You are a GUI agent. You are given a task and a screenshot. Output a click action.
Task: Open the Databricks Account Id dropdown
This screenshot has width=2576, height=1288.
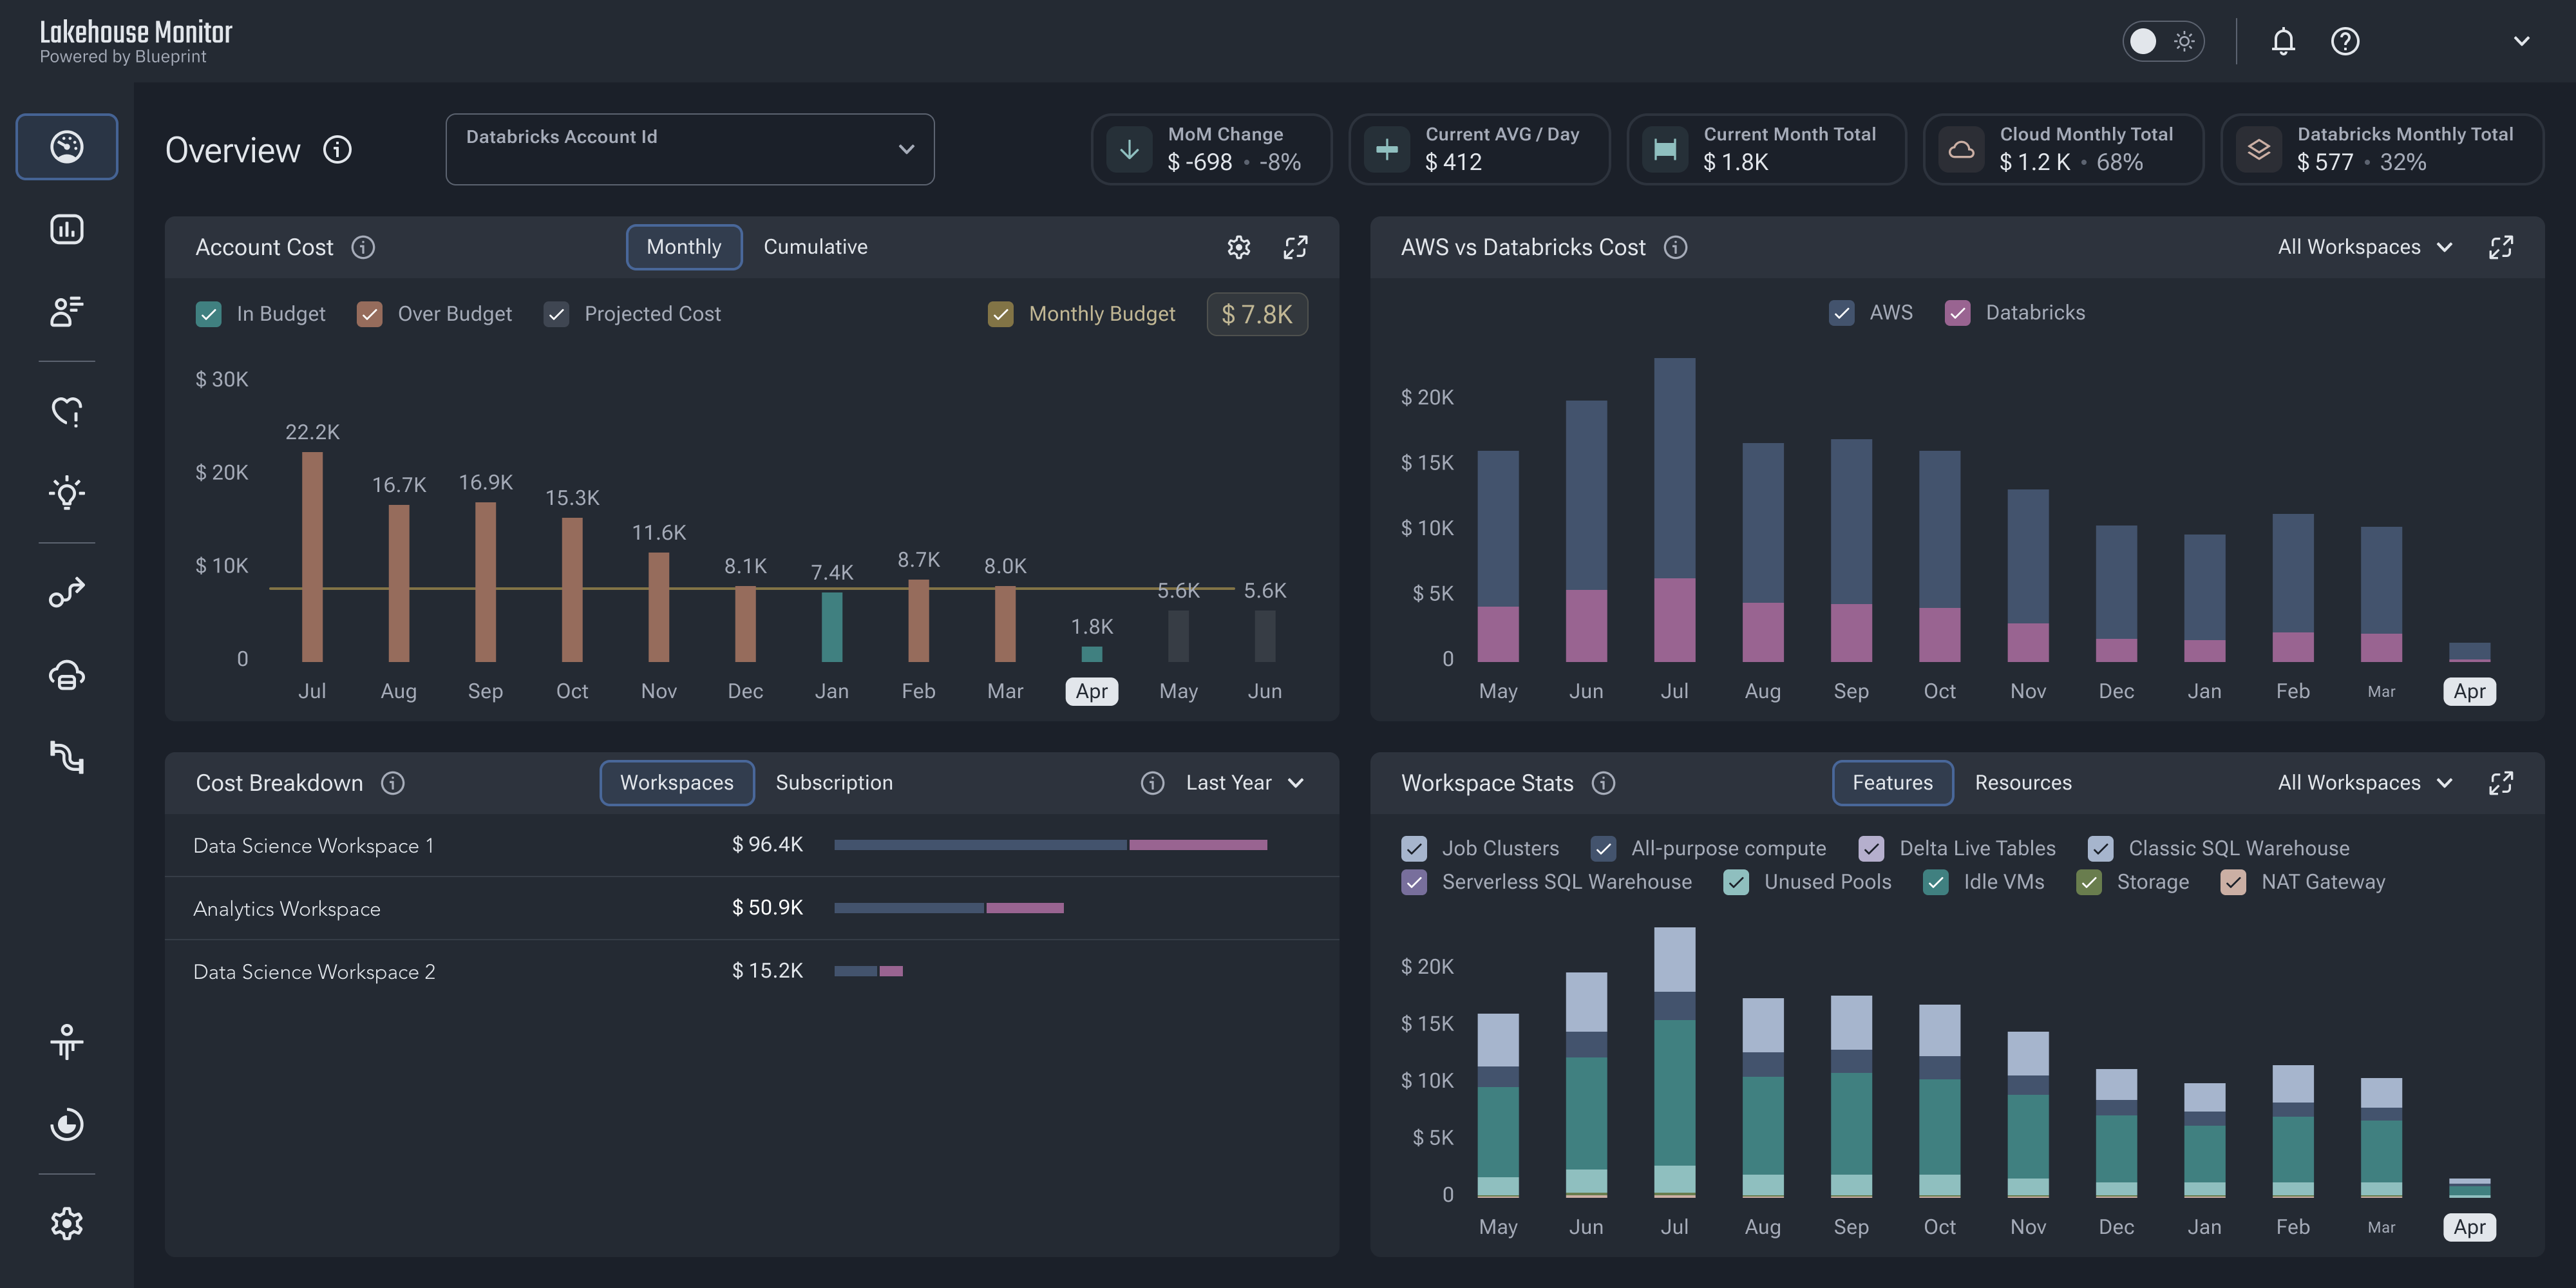click(689, 149)
